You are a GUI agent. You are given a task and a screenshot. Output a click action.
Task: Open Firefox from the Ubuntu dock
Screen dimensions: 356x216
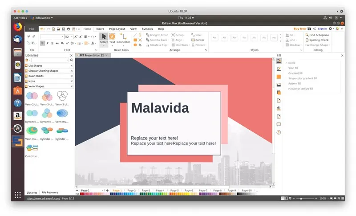tap(18, 27)
